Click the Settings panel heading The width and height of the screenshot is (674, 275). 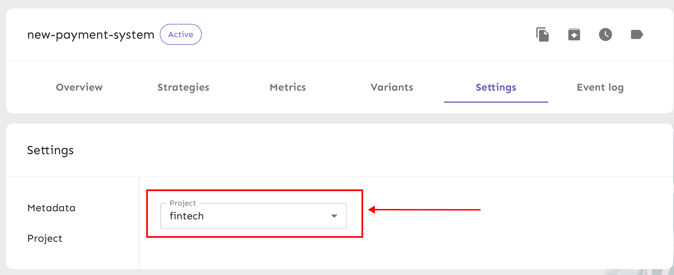point(50,150)
